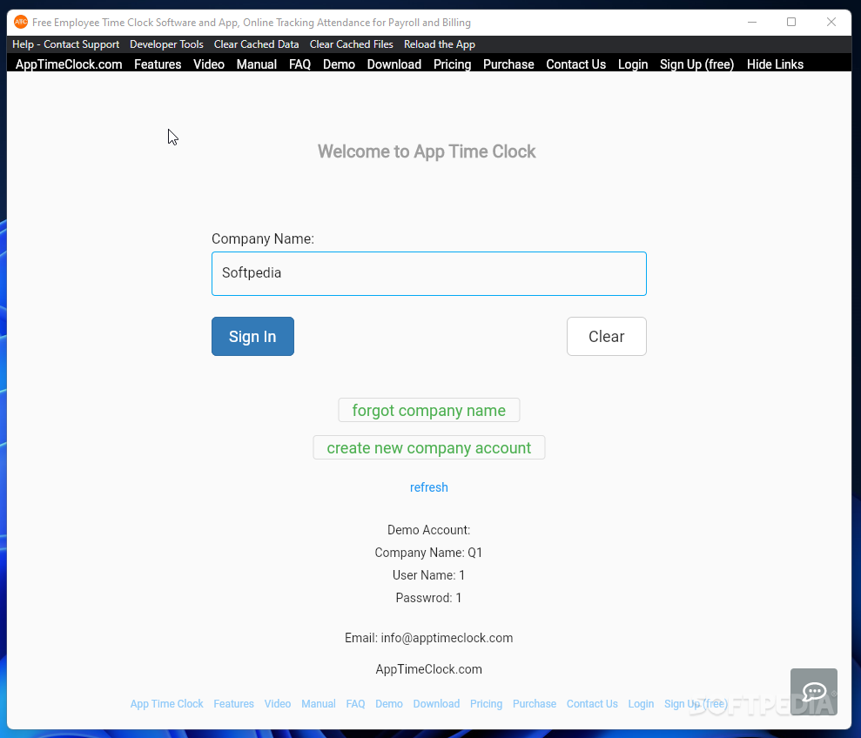This screenshot has width=861, height=738.
Task: Click Welcome to App Time Clock heading
Action: tap(427, 151)
